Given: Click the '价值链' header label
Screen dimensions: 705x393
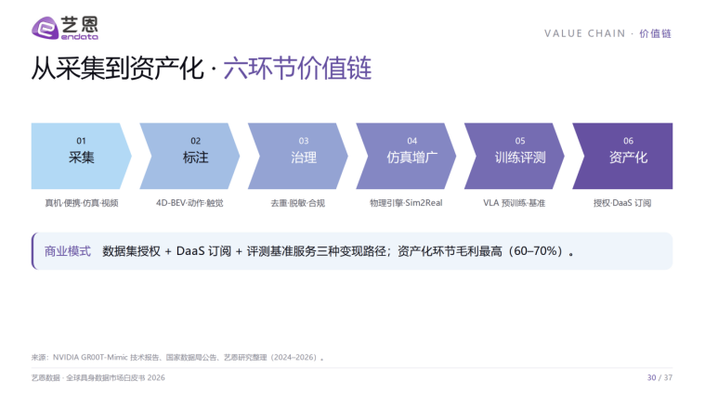Looking at the screenshot, I should (655, 33).
